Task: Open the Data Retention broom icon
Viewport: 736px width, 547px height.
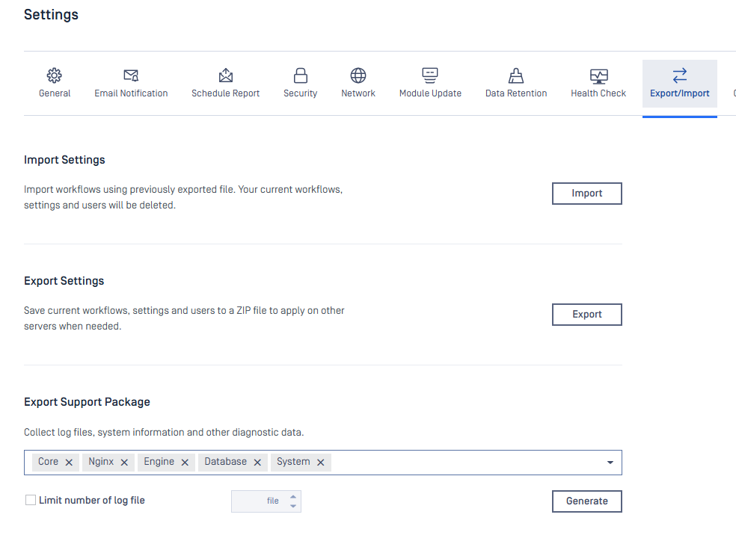Action: click(x=516, y=75)
